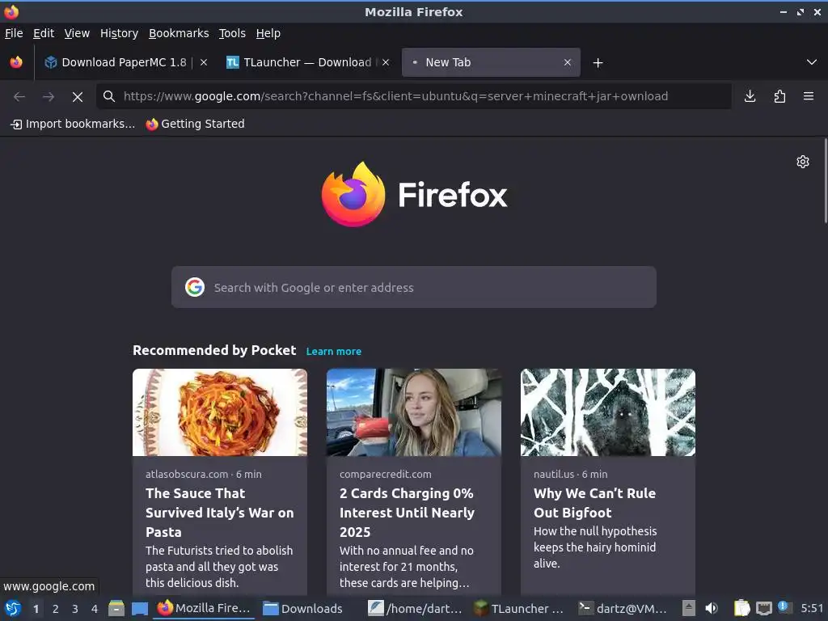Activate the dartz@VM terminal taskbar window

click(624, 608)
